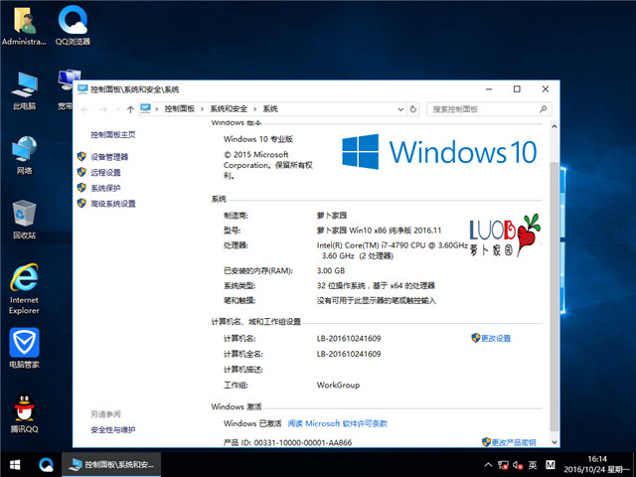The width and height of the screenshot is (636, 477).
Task: Select the 控制面板 taskbar button
Action: 111,465
